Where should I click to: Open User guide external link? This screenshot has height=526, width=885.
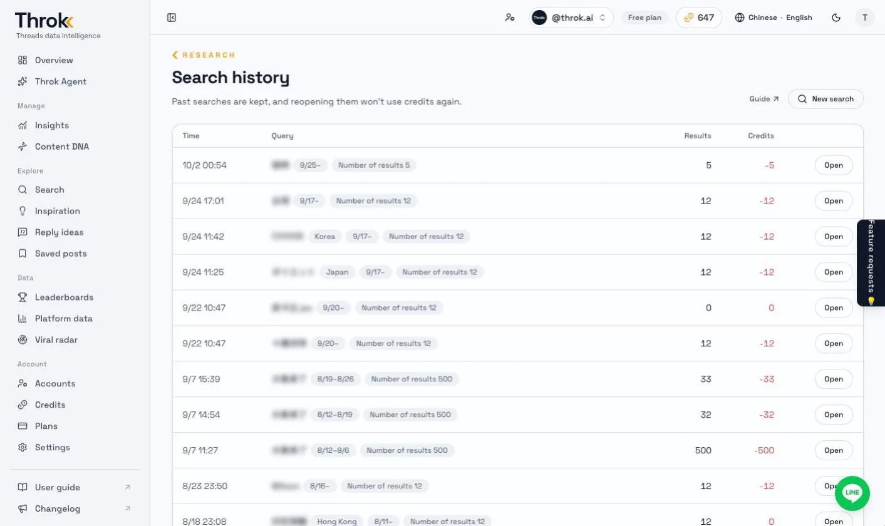[75, 487]
